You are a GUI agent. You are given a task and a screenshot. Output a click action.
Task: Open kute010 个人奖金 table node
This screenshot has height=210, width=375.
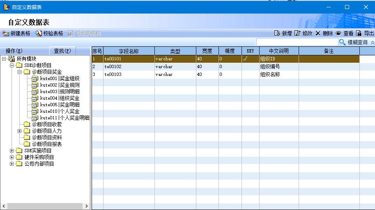59,111
